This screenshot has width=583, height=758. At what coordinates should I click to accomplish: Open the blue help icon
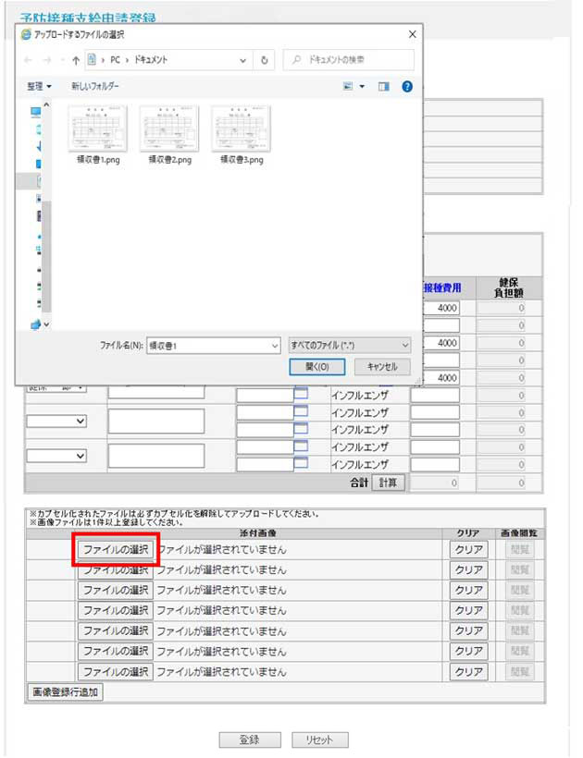pos(407,86)
